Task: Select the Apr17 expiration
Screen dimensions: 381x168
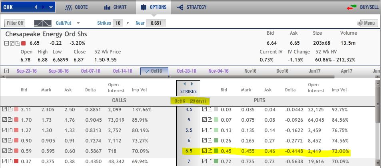Action: [x=347, y=71]
